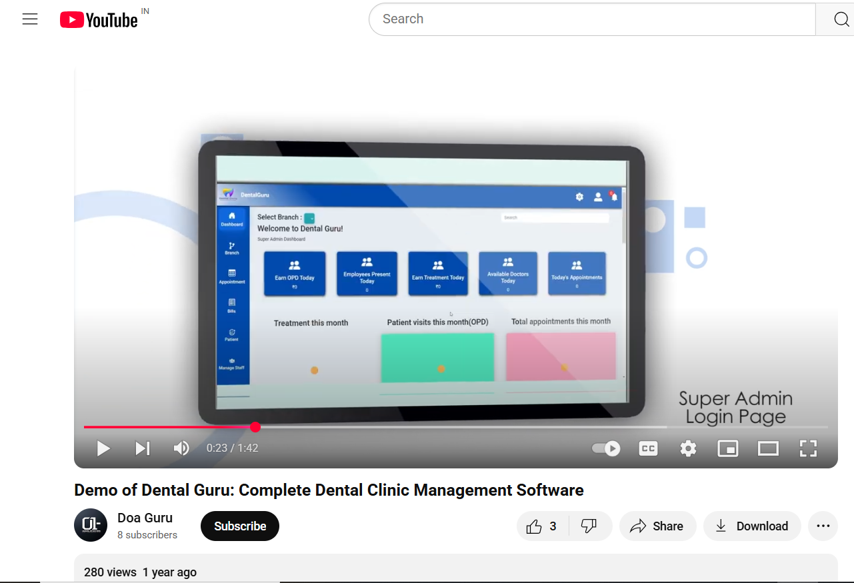Viewport: 854px width, 583px height.
Task: Skip to the next video
Action: pos(143,448)
